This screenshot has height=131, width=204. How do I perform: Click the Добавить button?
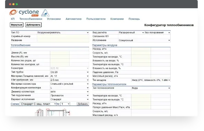point(83,104)
